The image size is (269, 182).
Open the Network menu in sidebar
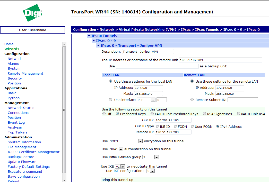15,59
